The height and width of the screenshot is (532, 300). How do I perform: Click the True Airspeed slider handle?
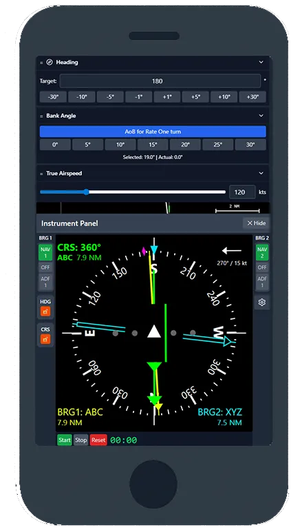click(86, 192)
